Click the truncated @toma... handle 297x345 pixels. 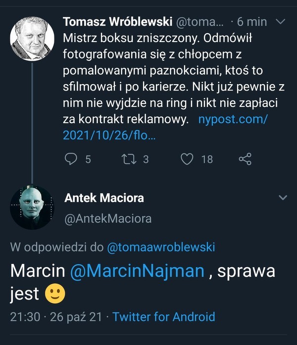(200, 22)
